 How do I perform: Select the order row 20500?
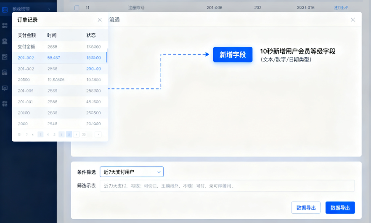[60, 80]
